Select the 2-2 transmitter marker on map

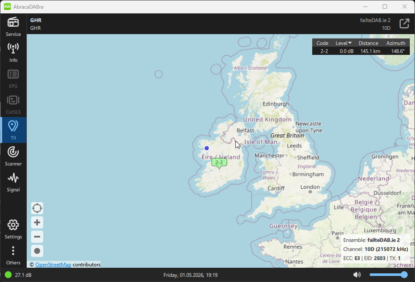point(219,163)
